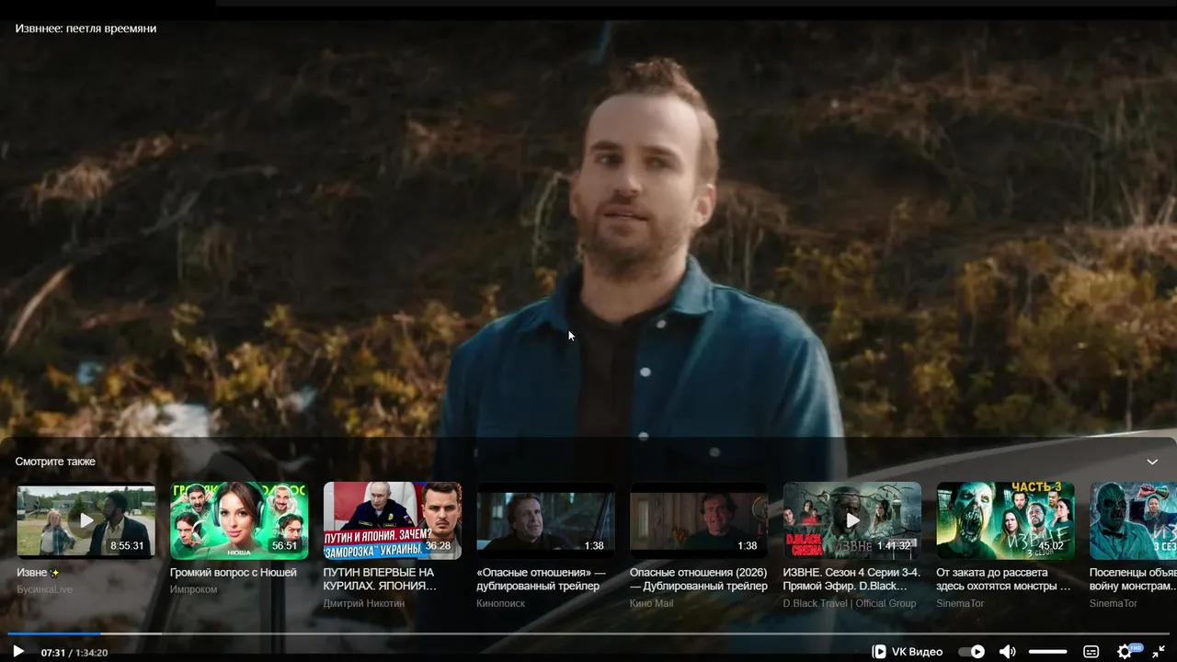Image resolution: width=1177 pixels, height=662 pixels.
Task: Toggle the autoplay switch
Action: click(x=971, y=652)
